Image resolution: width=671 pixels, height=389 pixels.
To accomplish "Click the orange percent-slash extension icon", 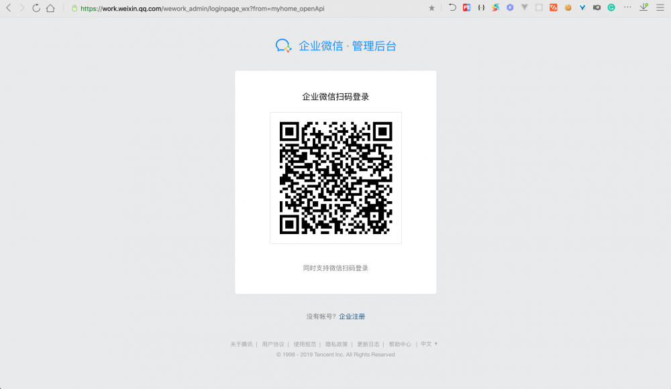I will pyautogui.click(x=554, y=7).
